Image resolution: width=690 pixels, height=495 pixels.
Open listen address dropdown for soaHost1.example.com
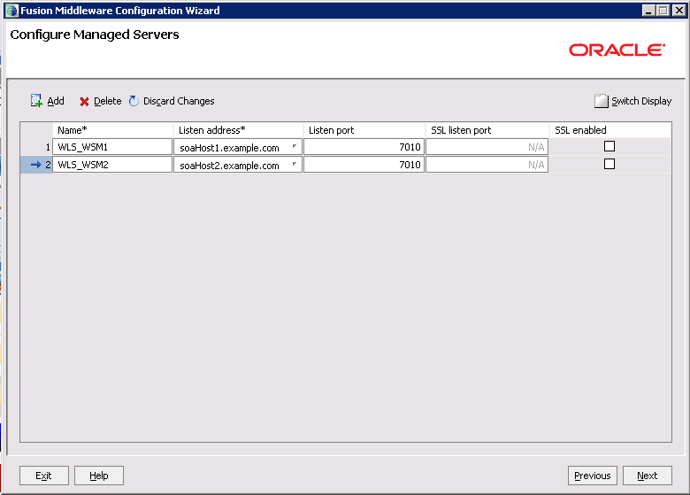(x=295, y=146)
